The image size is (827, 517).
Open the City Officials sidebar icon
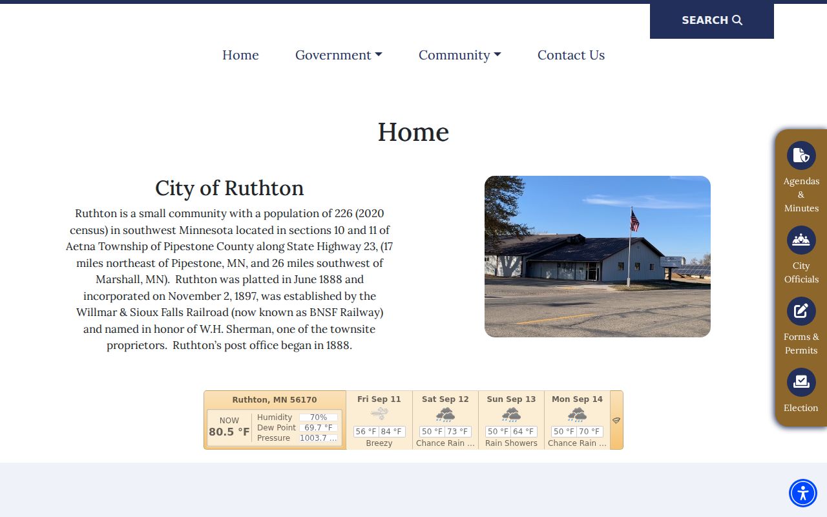pyautogui.click(x=801, y=240)
